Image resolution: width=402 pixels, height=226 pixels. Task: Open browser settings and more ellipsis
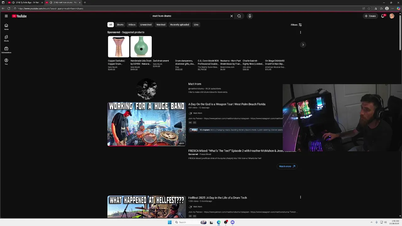click(393, 8)
